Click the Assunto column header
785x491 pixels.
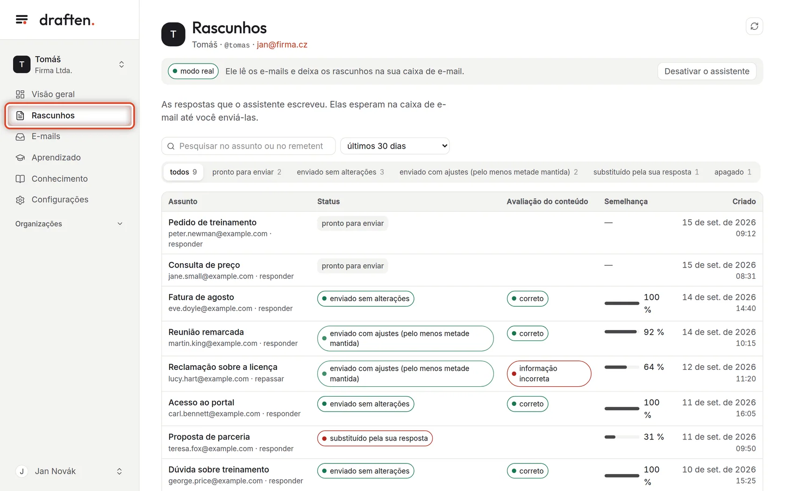183,202
